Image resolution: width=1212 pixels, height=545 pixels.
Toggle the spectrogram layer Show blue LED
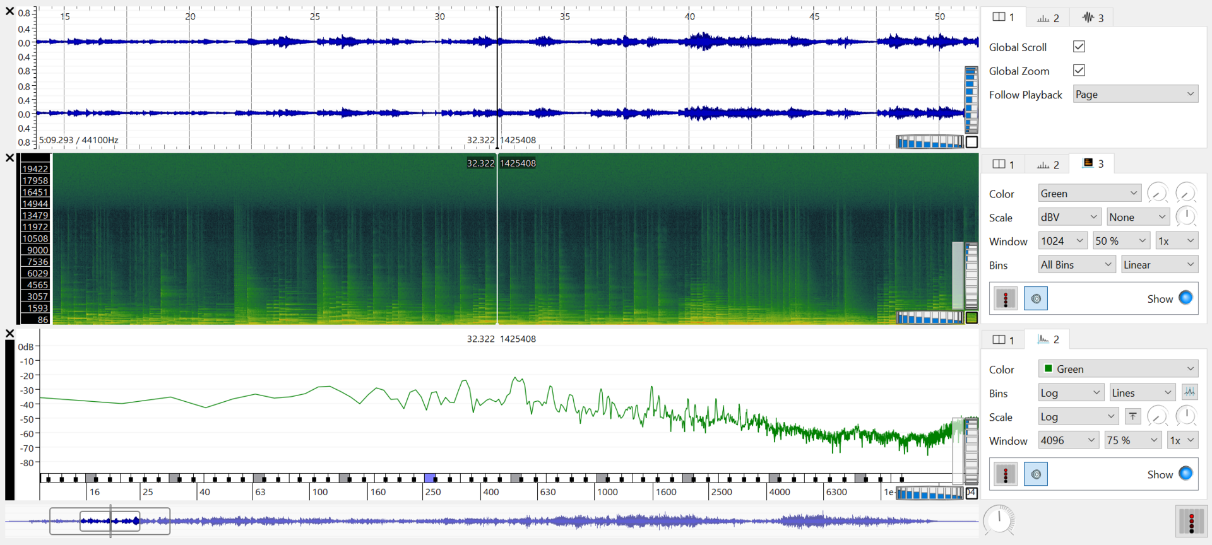click(1185, 298)
